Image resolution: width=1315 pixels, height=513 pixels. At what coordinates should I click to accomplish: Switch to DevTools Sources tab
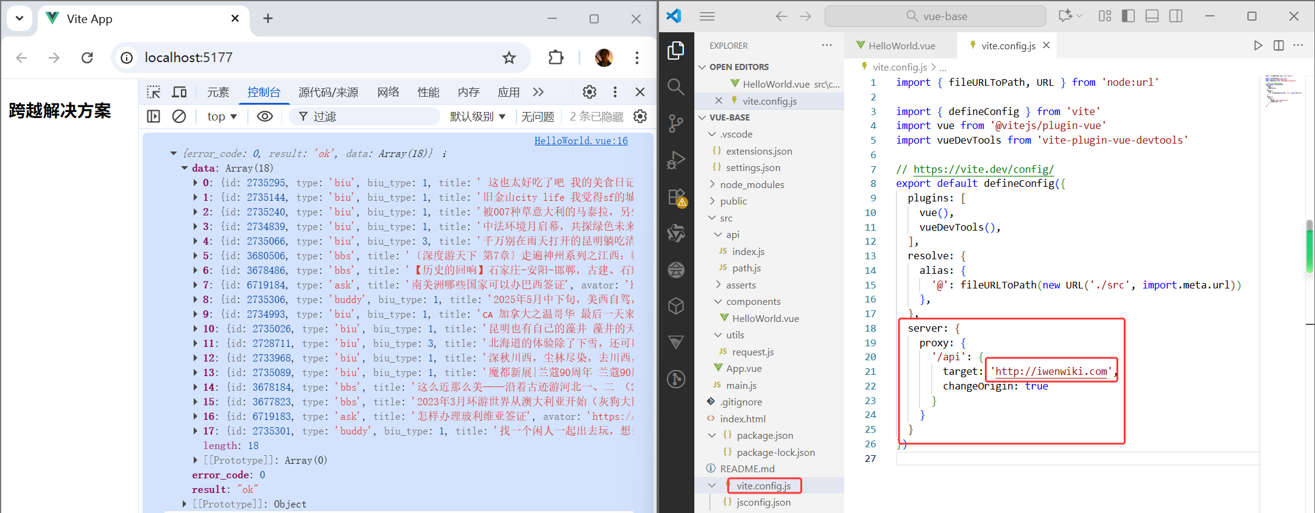[x=328, y=92]
